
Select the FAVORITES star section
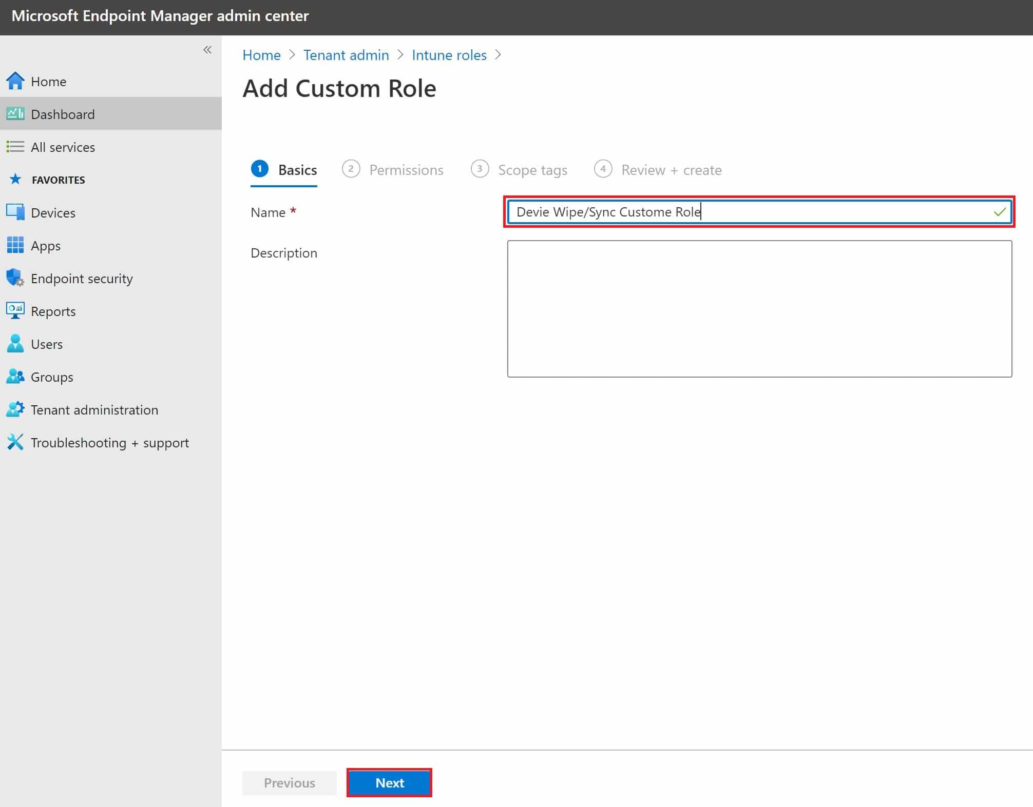tap(58, 180)
